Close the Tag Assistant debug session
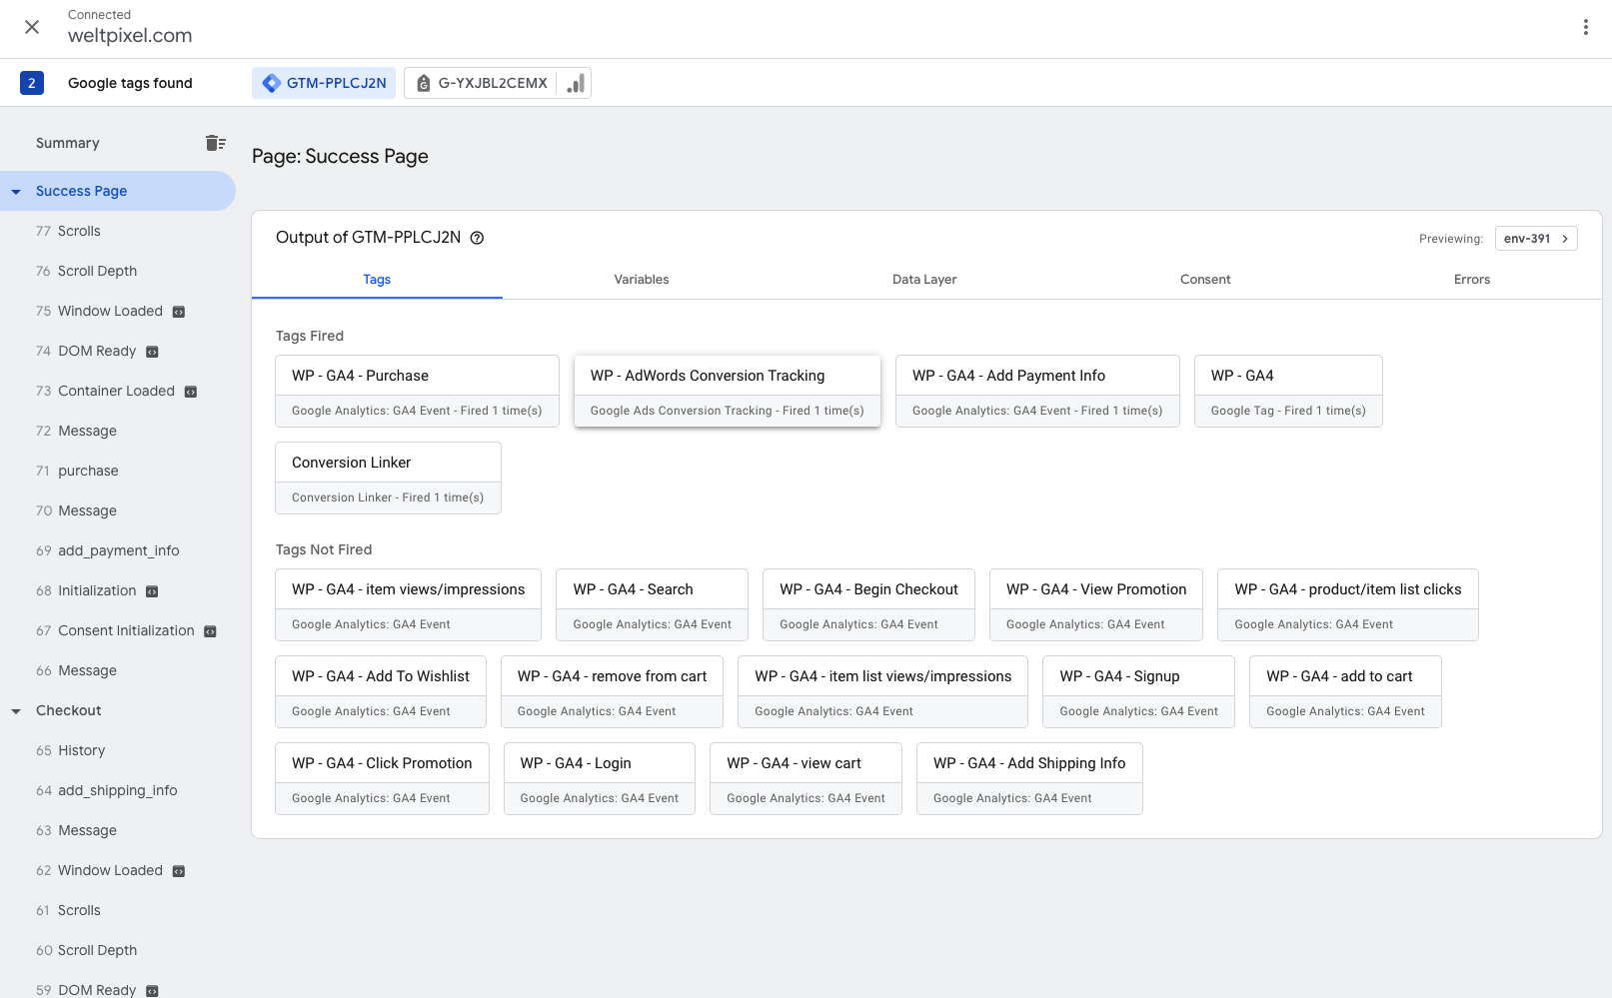The height and width of the screenshot is (998, 1612). [32, 27]
